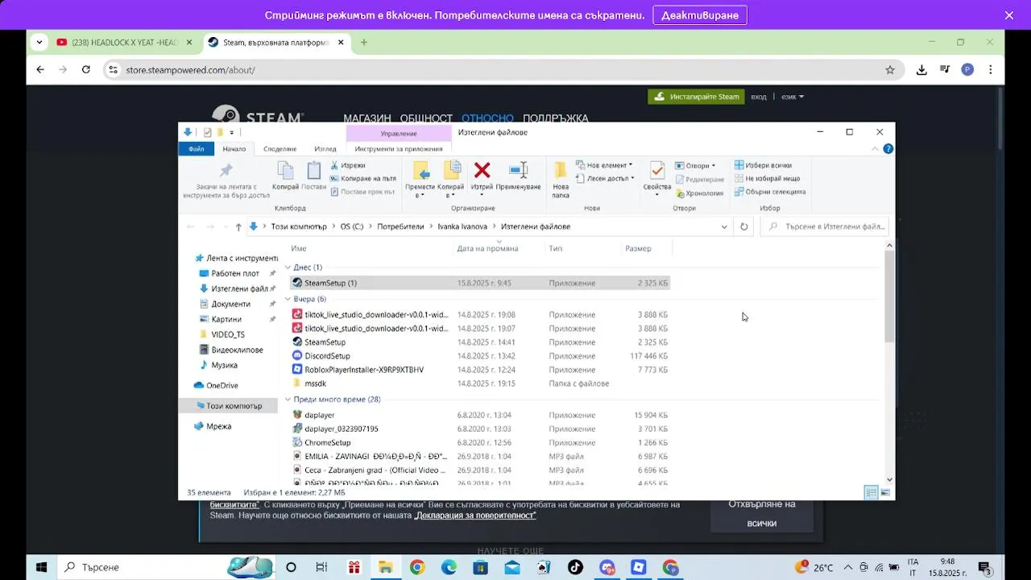Viewport: 1031px width, 580px height.
Task: Refresh the folder with the reload icon
Action: click(743, 227)
